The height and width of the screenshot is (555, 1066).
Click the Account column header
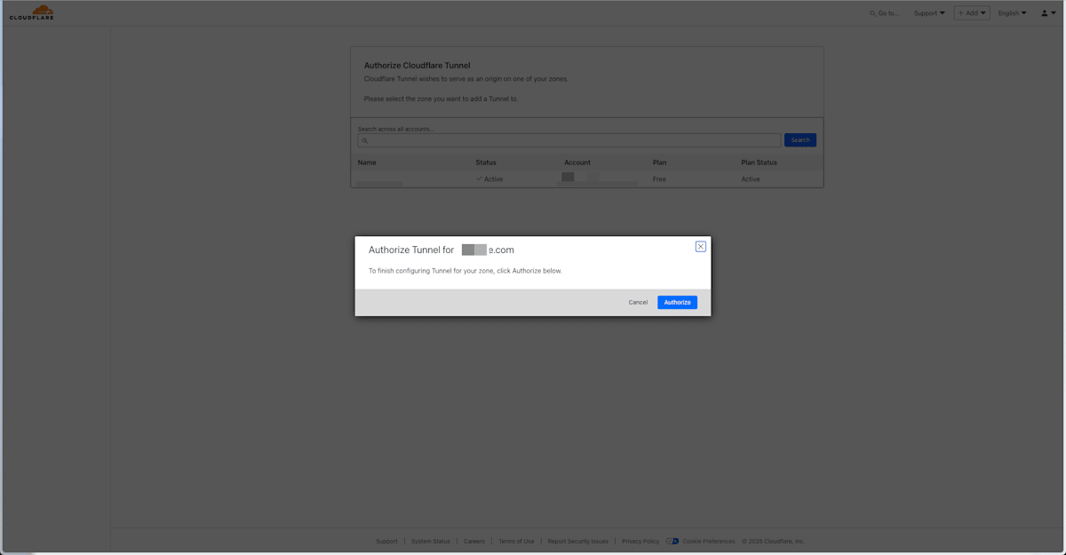577,163
